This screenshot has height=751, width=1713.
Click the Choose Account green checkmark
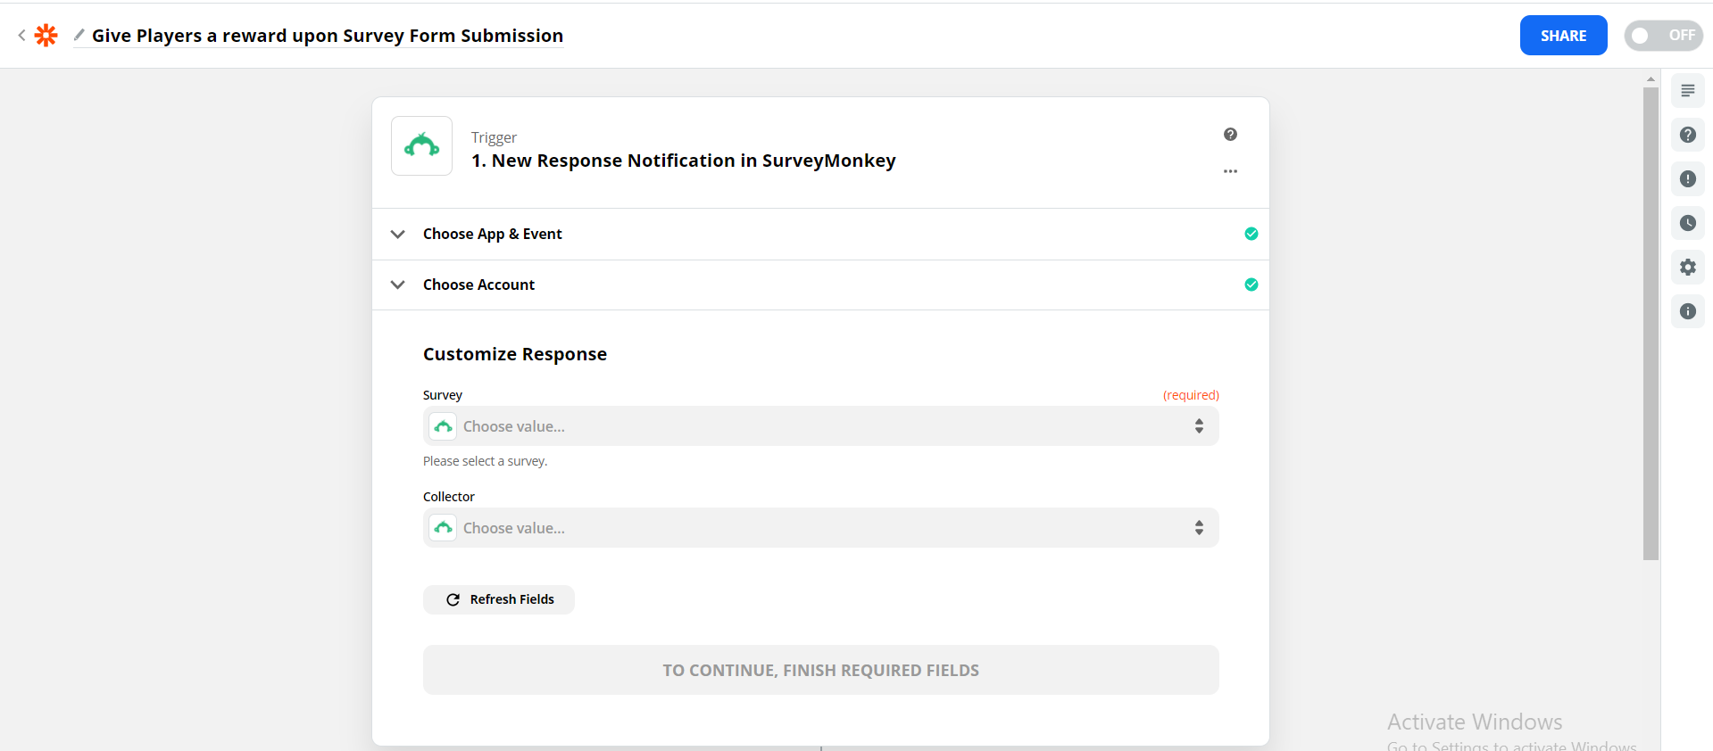[1251, 285]
